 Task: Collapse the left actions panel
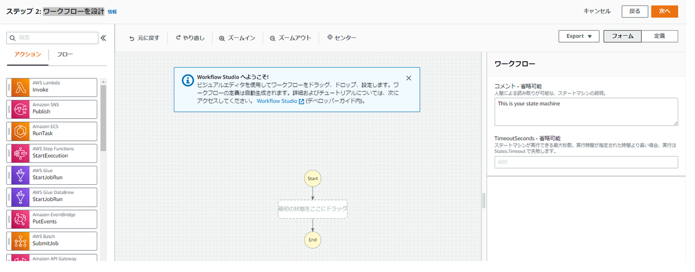[104, 38]
